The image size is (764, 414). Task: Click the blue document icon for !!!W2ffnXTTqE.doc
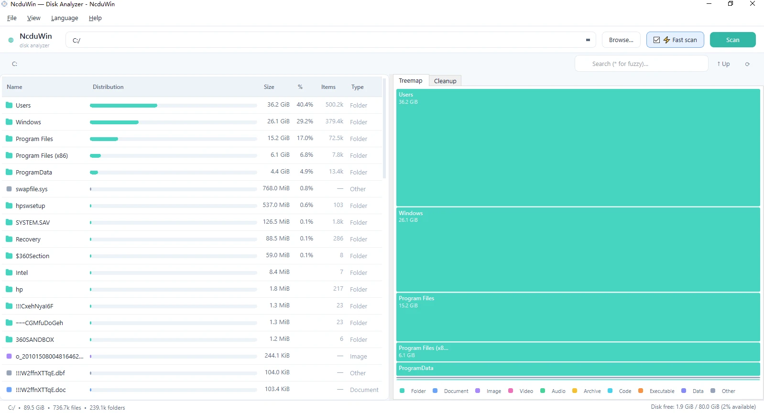click(9, 390)
